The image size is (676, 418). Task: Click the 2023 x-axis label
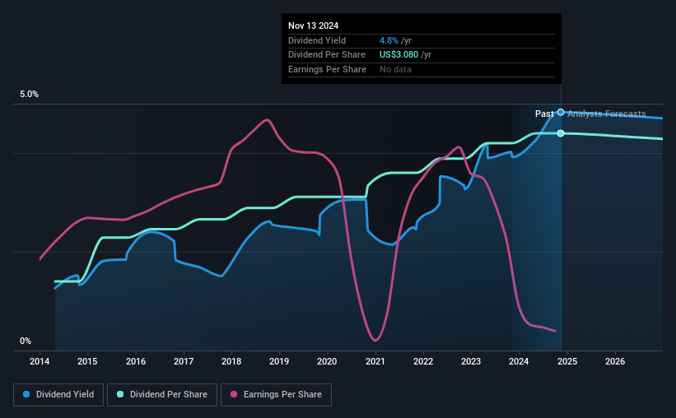coord(471,361)
